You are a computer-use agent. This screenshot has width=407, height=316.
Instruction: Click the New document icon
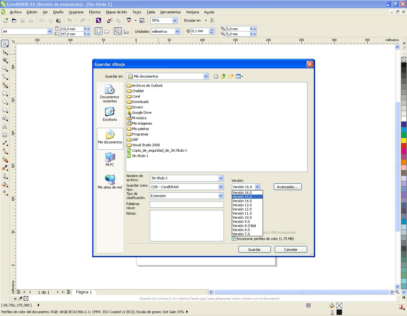[x=5, y=20]
